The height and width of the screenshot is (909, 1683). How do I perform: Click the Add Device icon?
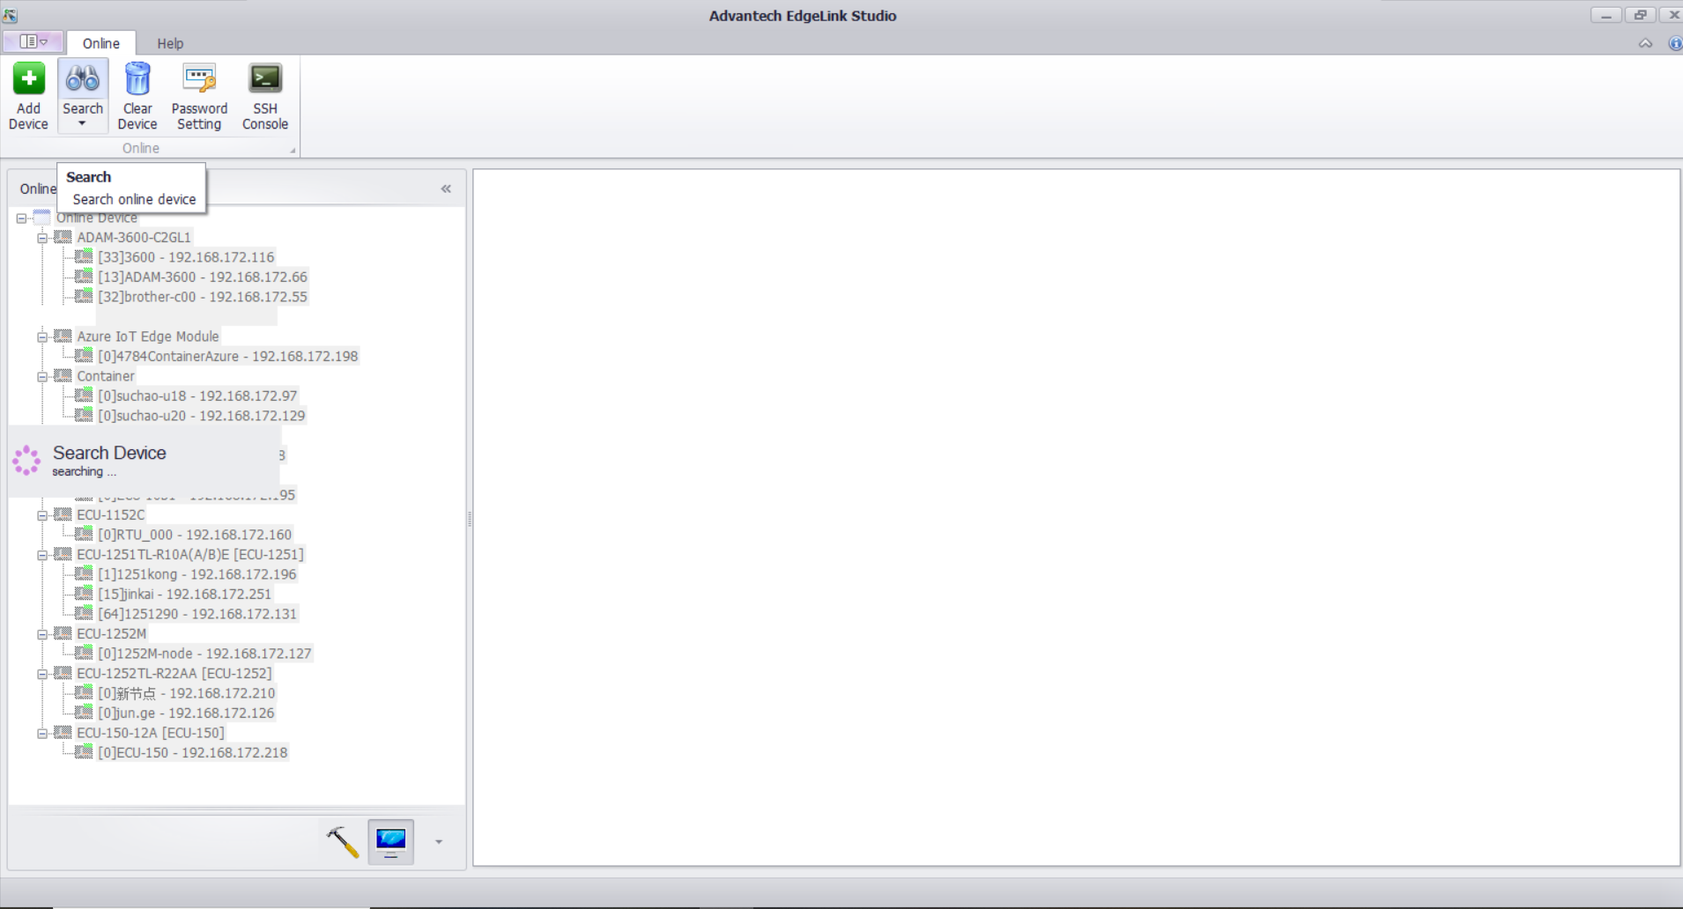tap(28, 80)
